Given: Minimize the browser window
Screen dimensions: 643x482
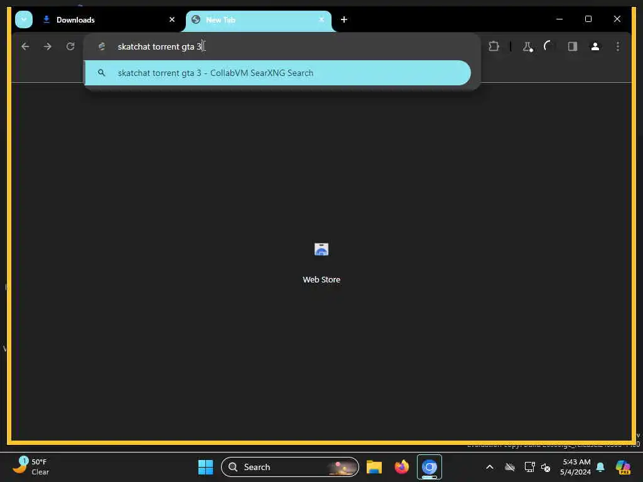Looking at the screenshot, I should click(559, 19).
